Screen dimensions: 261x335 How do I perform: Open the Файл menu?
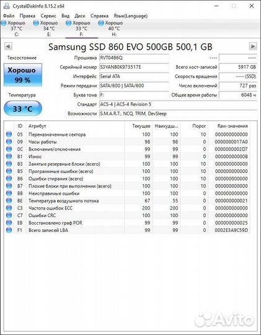[x=9, y=16]
